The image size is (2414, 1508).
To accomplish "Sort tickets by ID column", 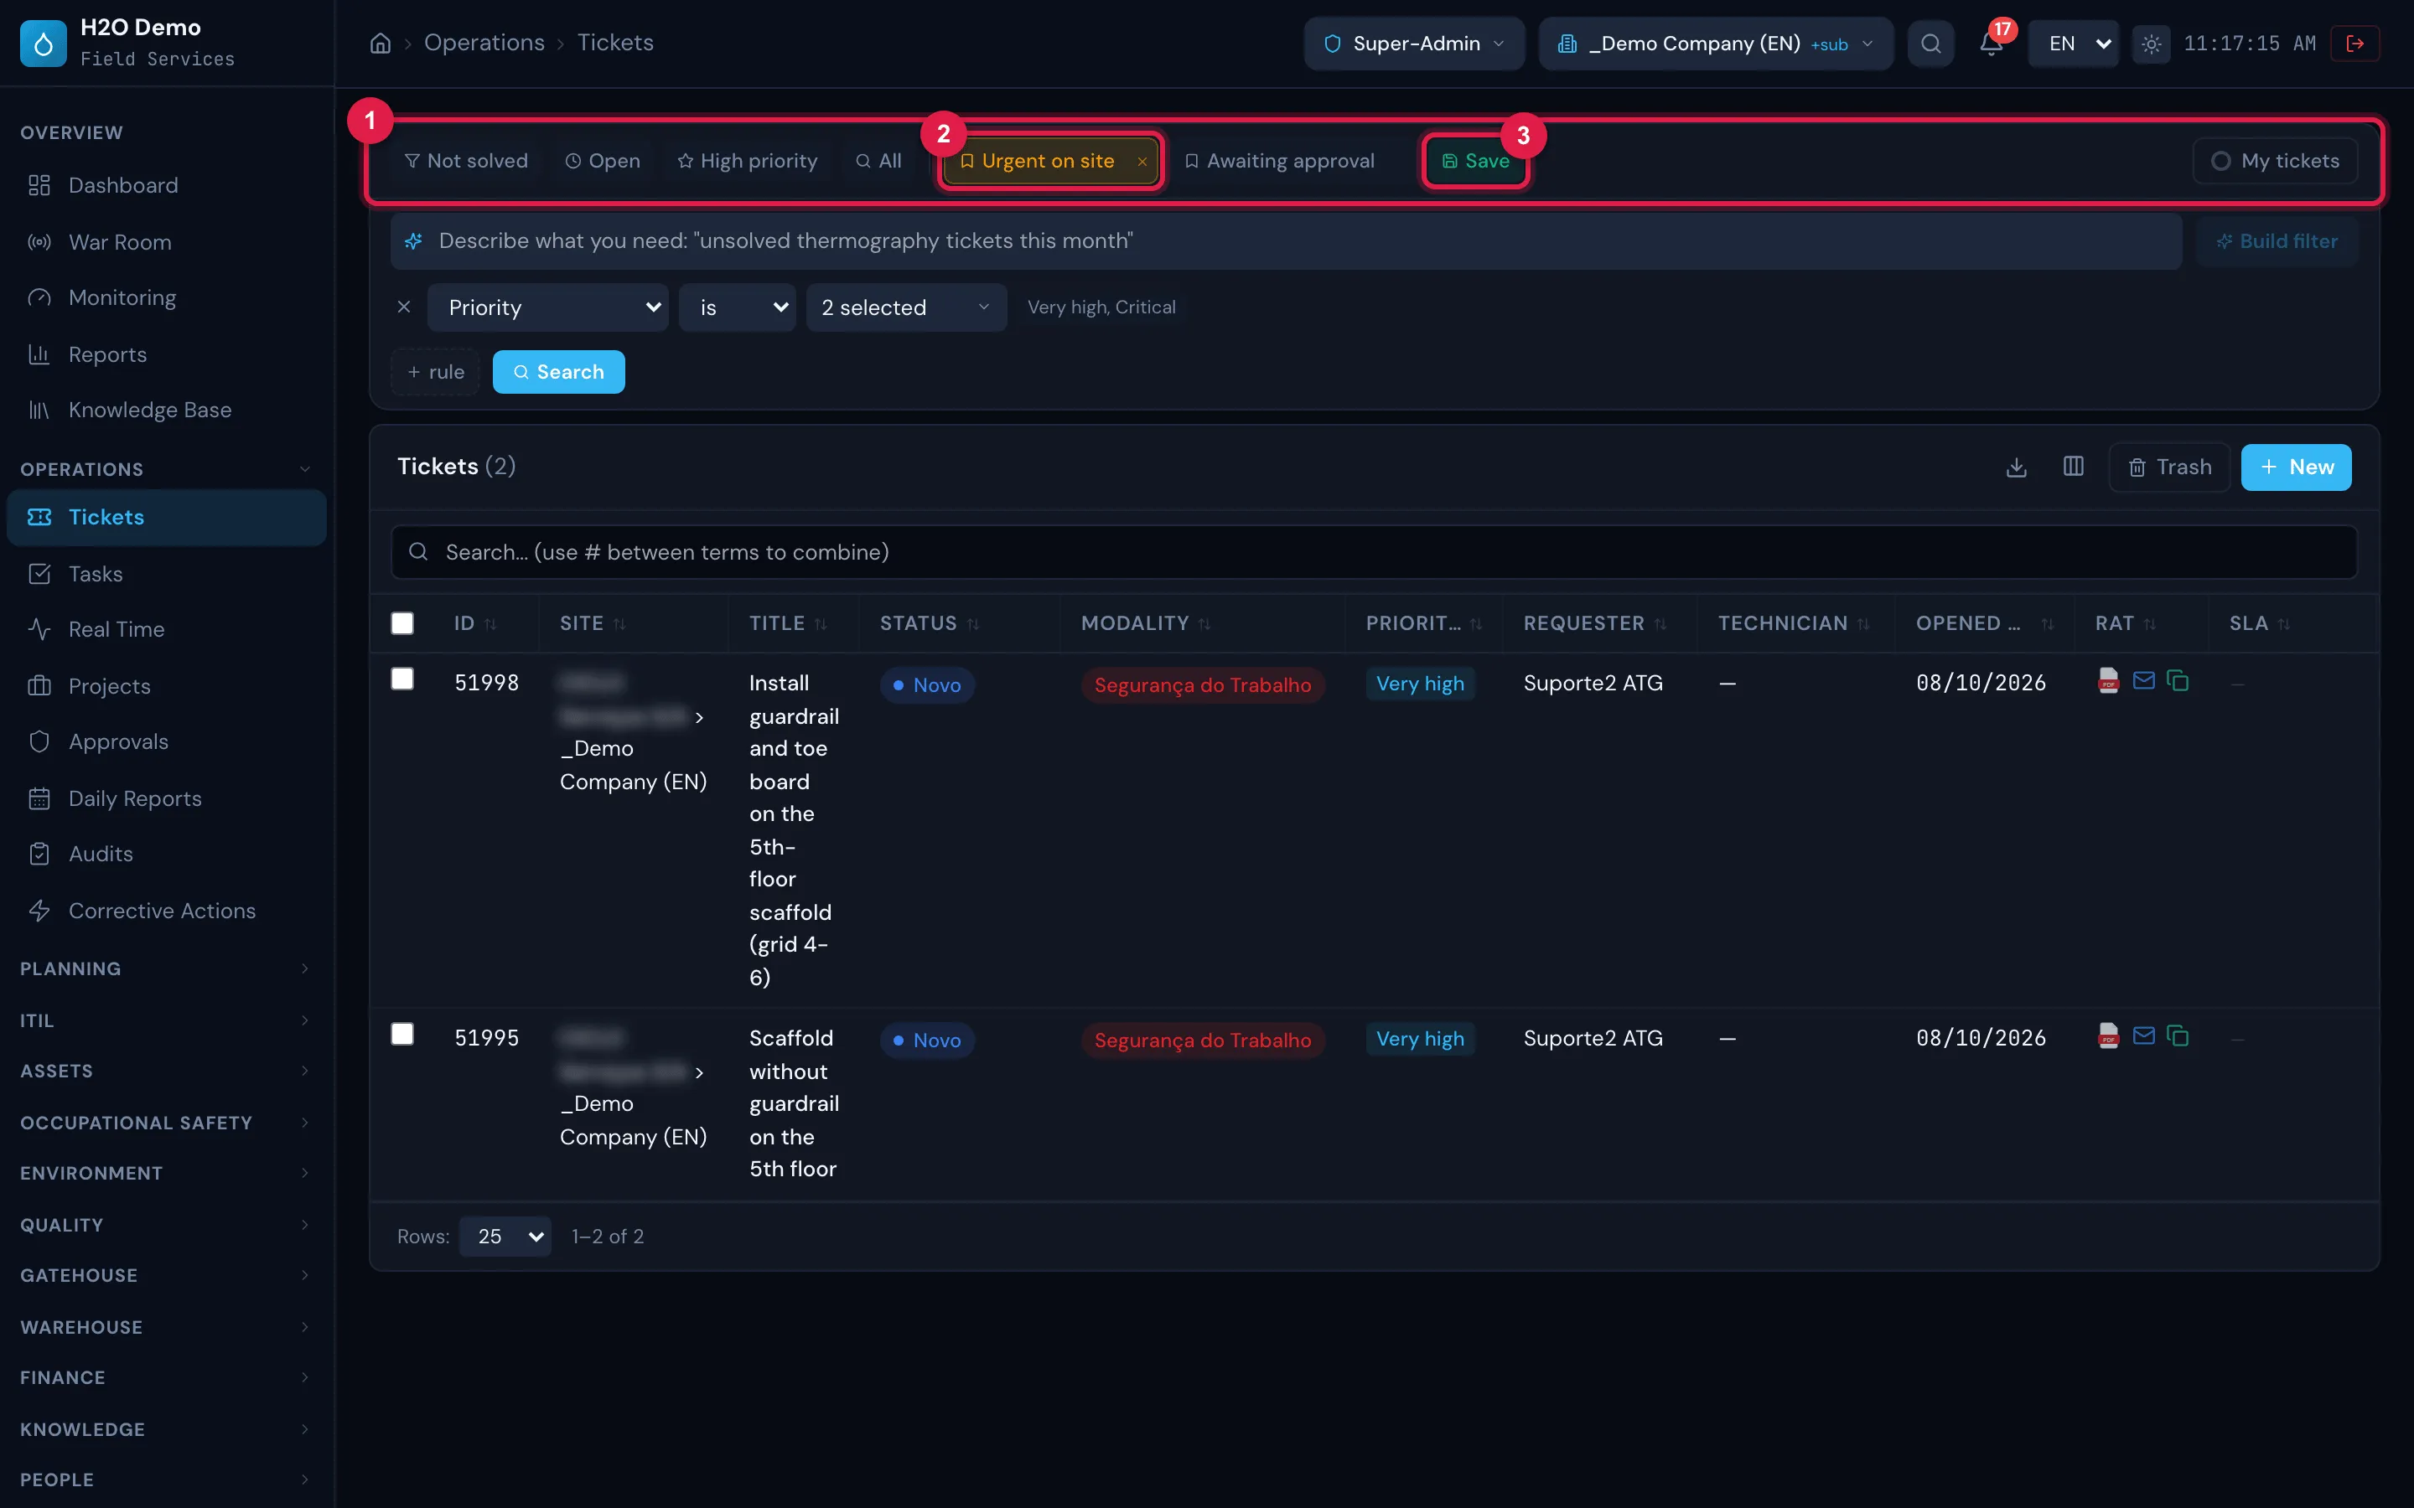I will (474, 623).
